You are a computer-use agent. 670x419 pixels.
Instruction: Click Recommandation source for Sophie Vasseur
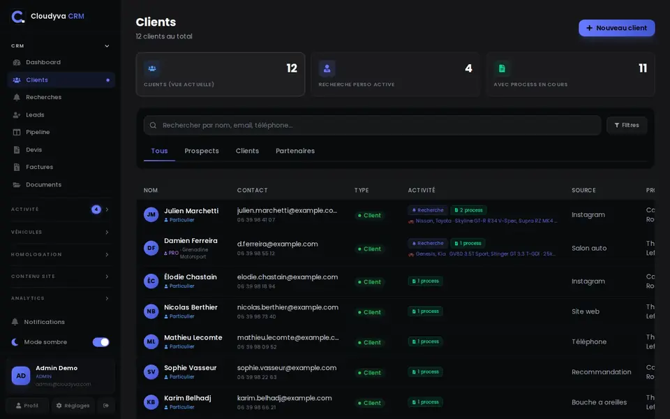point(602,372)
